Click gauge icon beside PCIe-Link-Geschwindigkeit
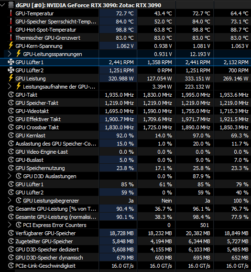 tap(11, 266)
